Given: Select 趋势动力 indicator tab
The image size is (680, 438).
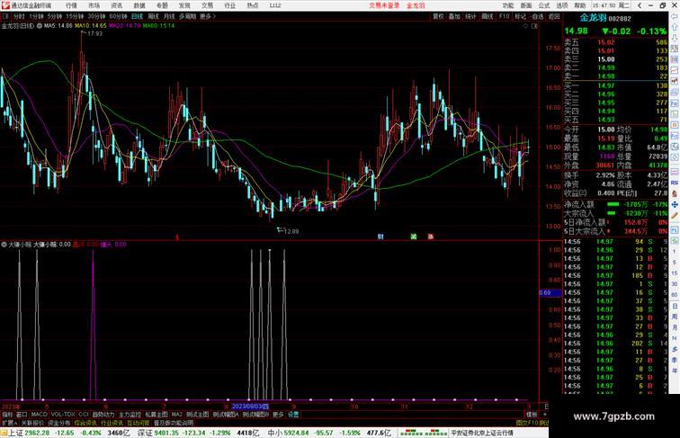Looking at the screenshot, I should (103, 415).
